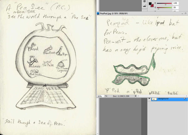
Task: Maximize the PeaPod.jpg document window
Action: tap(185, 13)
